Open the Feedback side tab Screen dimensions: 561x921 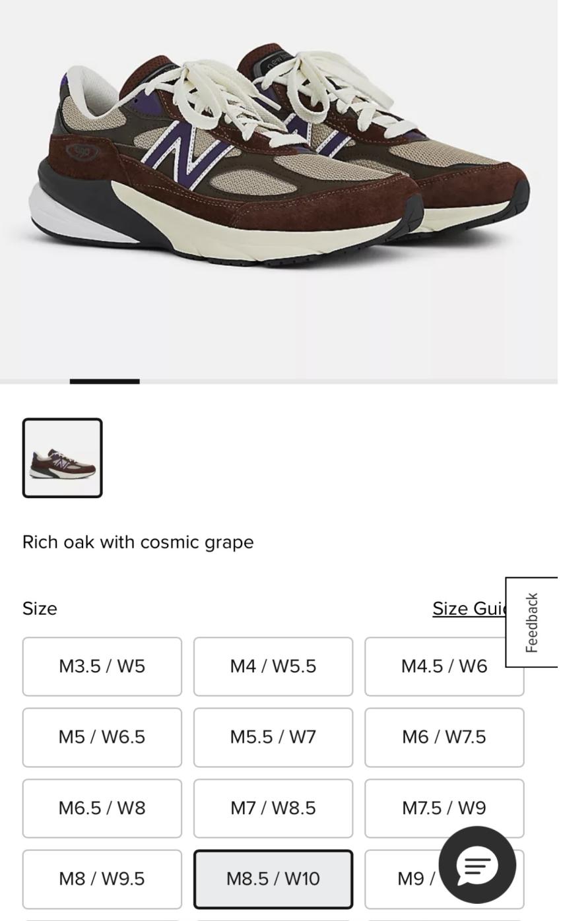(x=532, y=622)
